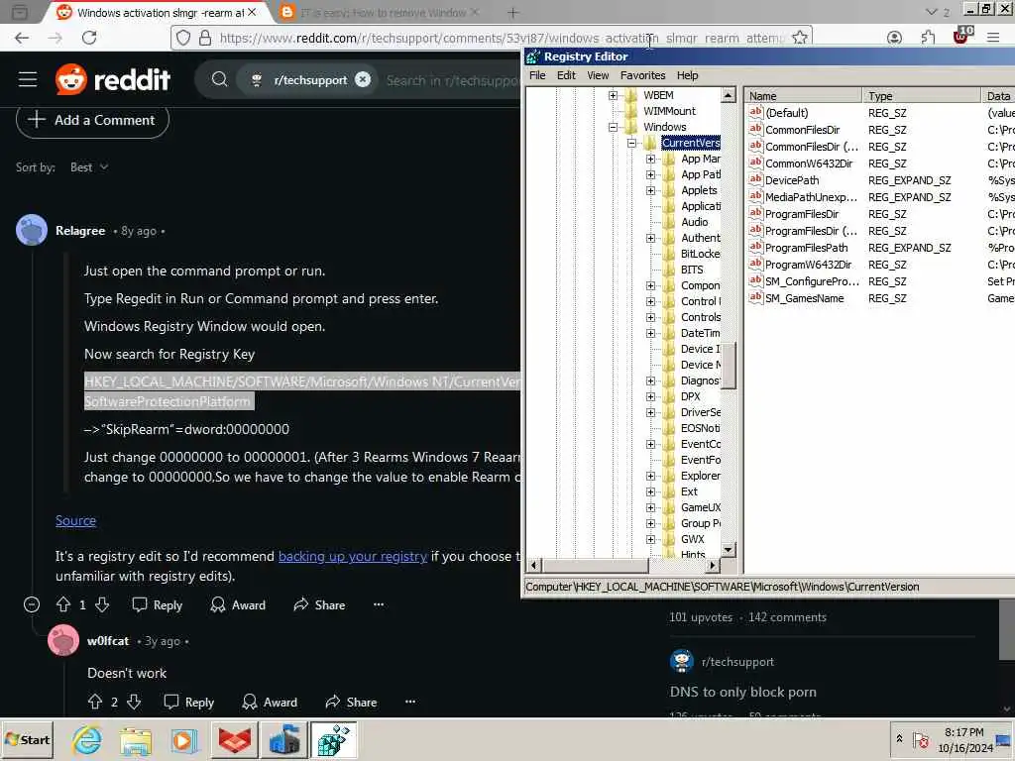
Task: Show site security lock info
Action: pyautogui.click(x=204, y=38)
